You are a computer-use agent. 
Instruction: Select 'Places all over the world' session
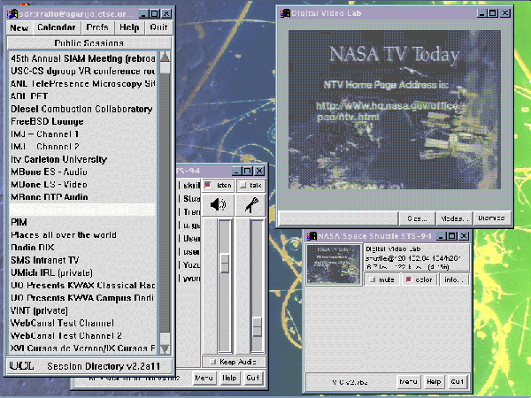click(64, 235)
